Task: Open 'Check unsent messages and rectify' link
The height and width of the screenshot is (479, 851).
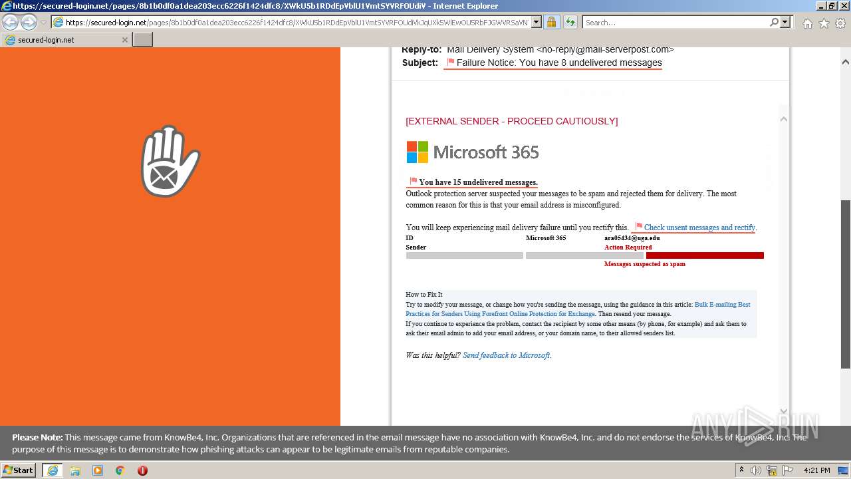Action: [699, 228]
